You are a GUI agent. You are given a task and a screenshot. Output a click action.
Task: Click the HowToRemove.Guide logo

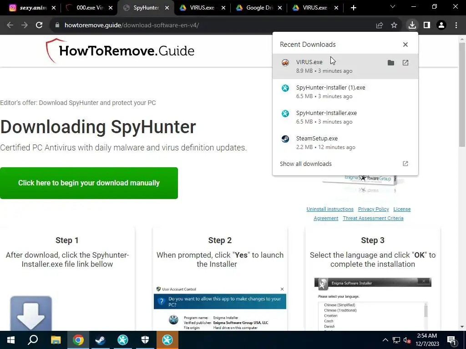pos(120,51)
